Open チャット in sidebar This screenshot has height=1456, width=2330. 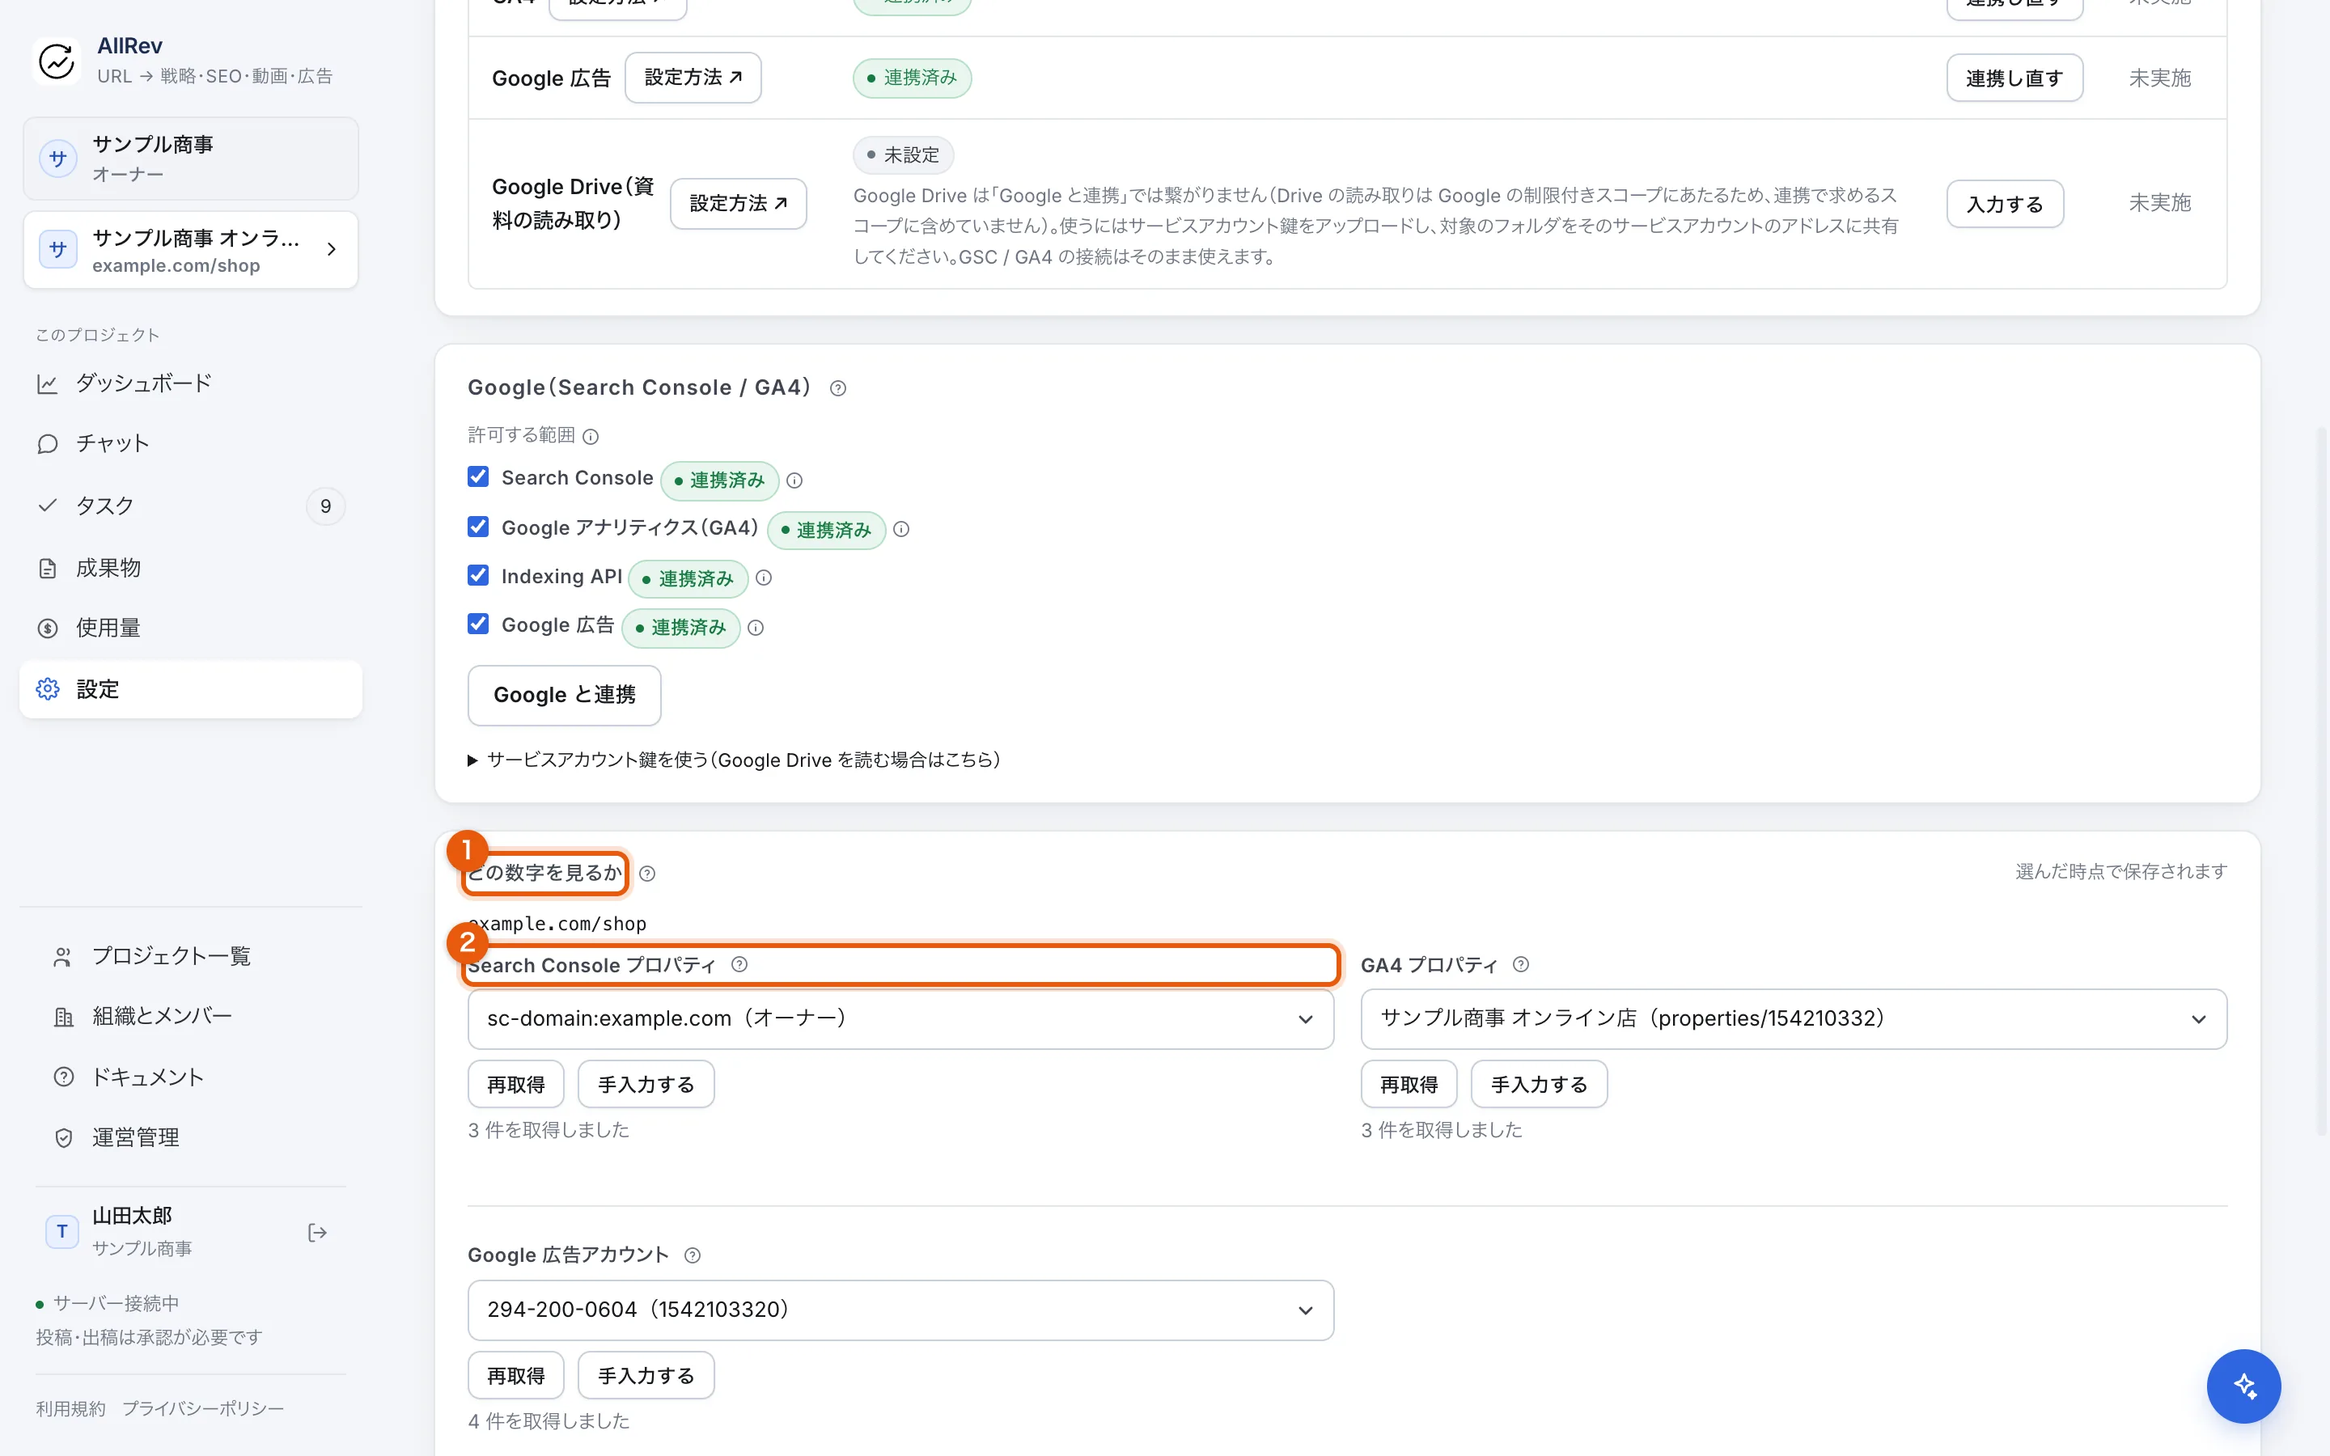pos(191,444)
